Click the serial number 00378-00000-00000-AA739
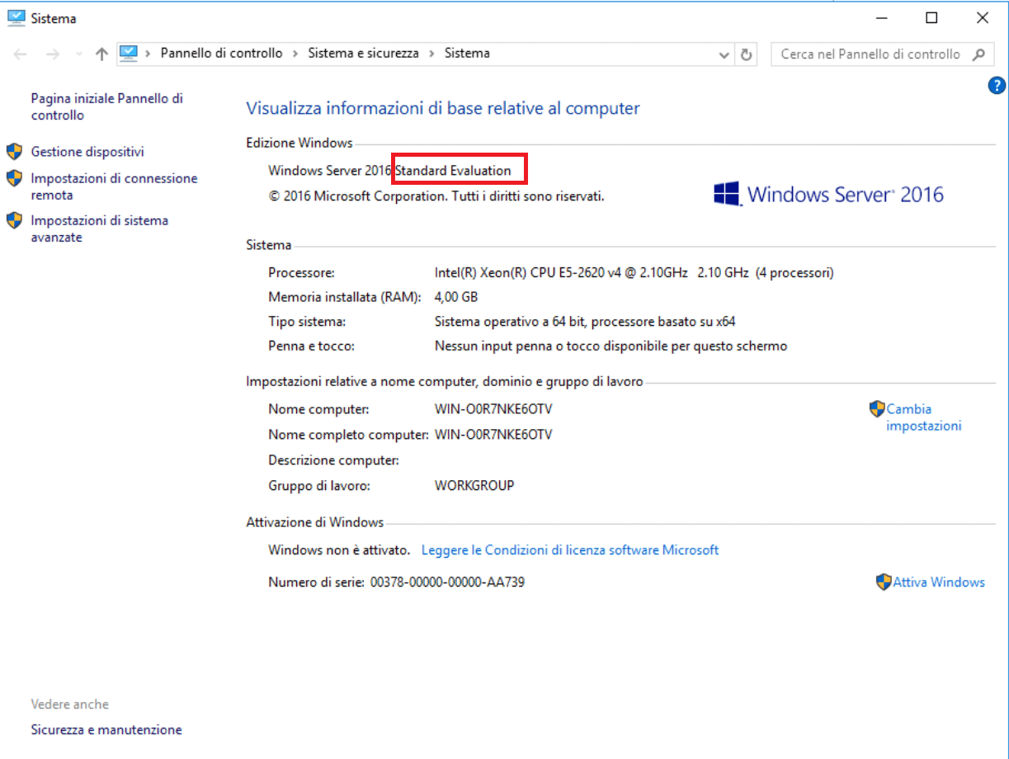This screenshot has width=1009, height=759. [x=447, y=582]
